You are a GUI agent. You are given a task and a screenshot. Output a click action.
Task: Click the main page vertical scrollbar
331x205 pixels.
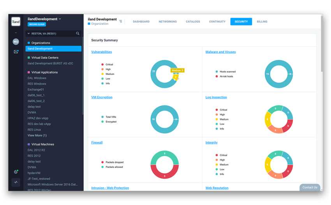pyautogui.click(x=322, y=43)
